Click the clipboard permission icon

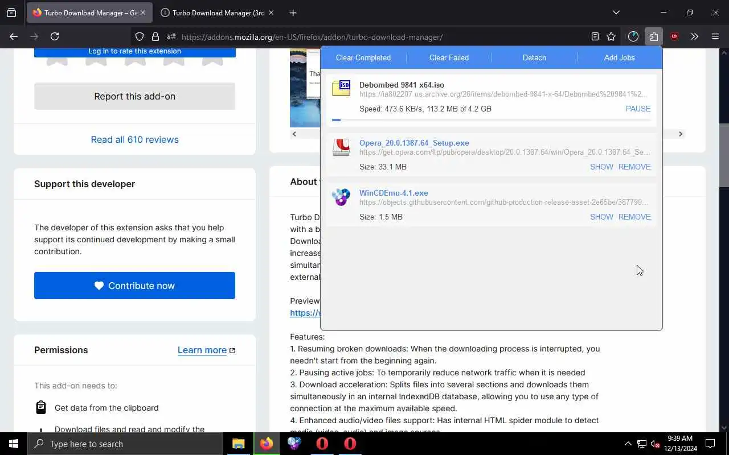pos(40,407)
